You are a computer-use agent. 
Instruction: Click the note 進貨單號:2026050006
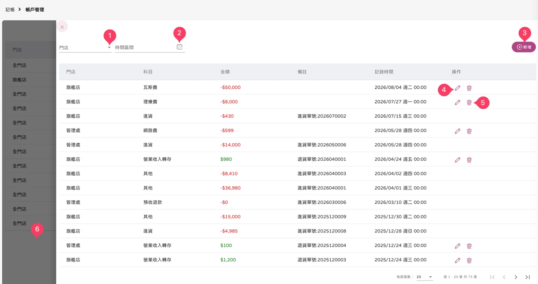point(322,145)
